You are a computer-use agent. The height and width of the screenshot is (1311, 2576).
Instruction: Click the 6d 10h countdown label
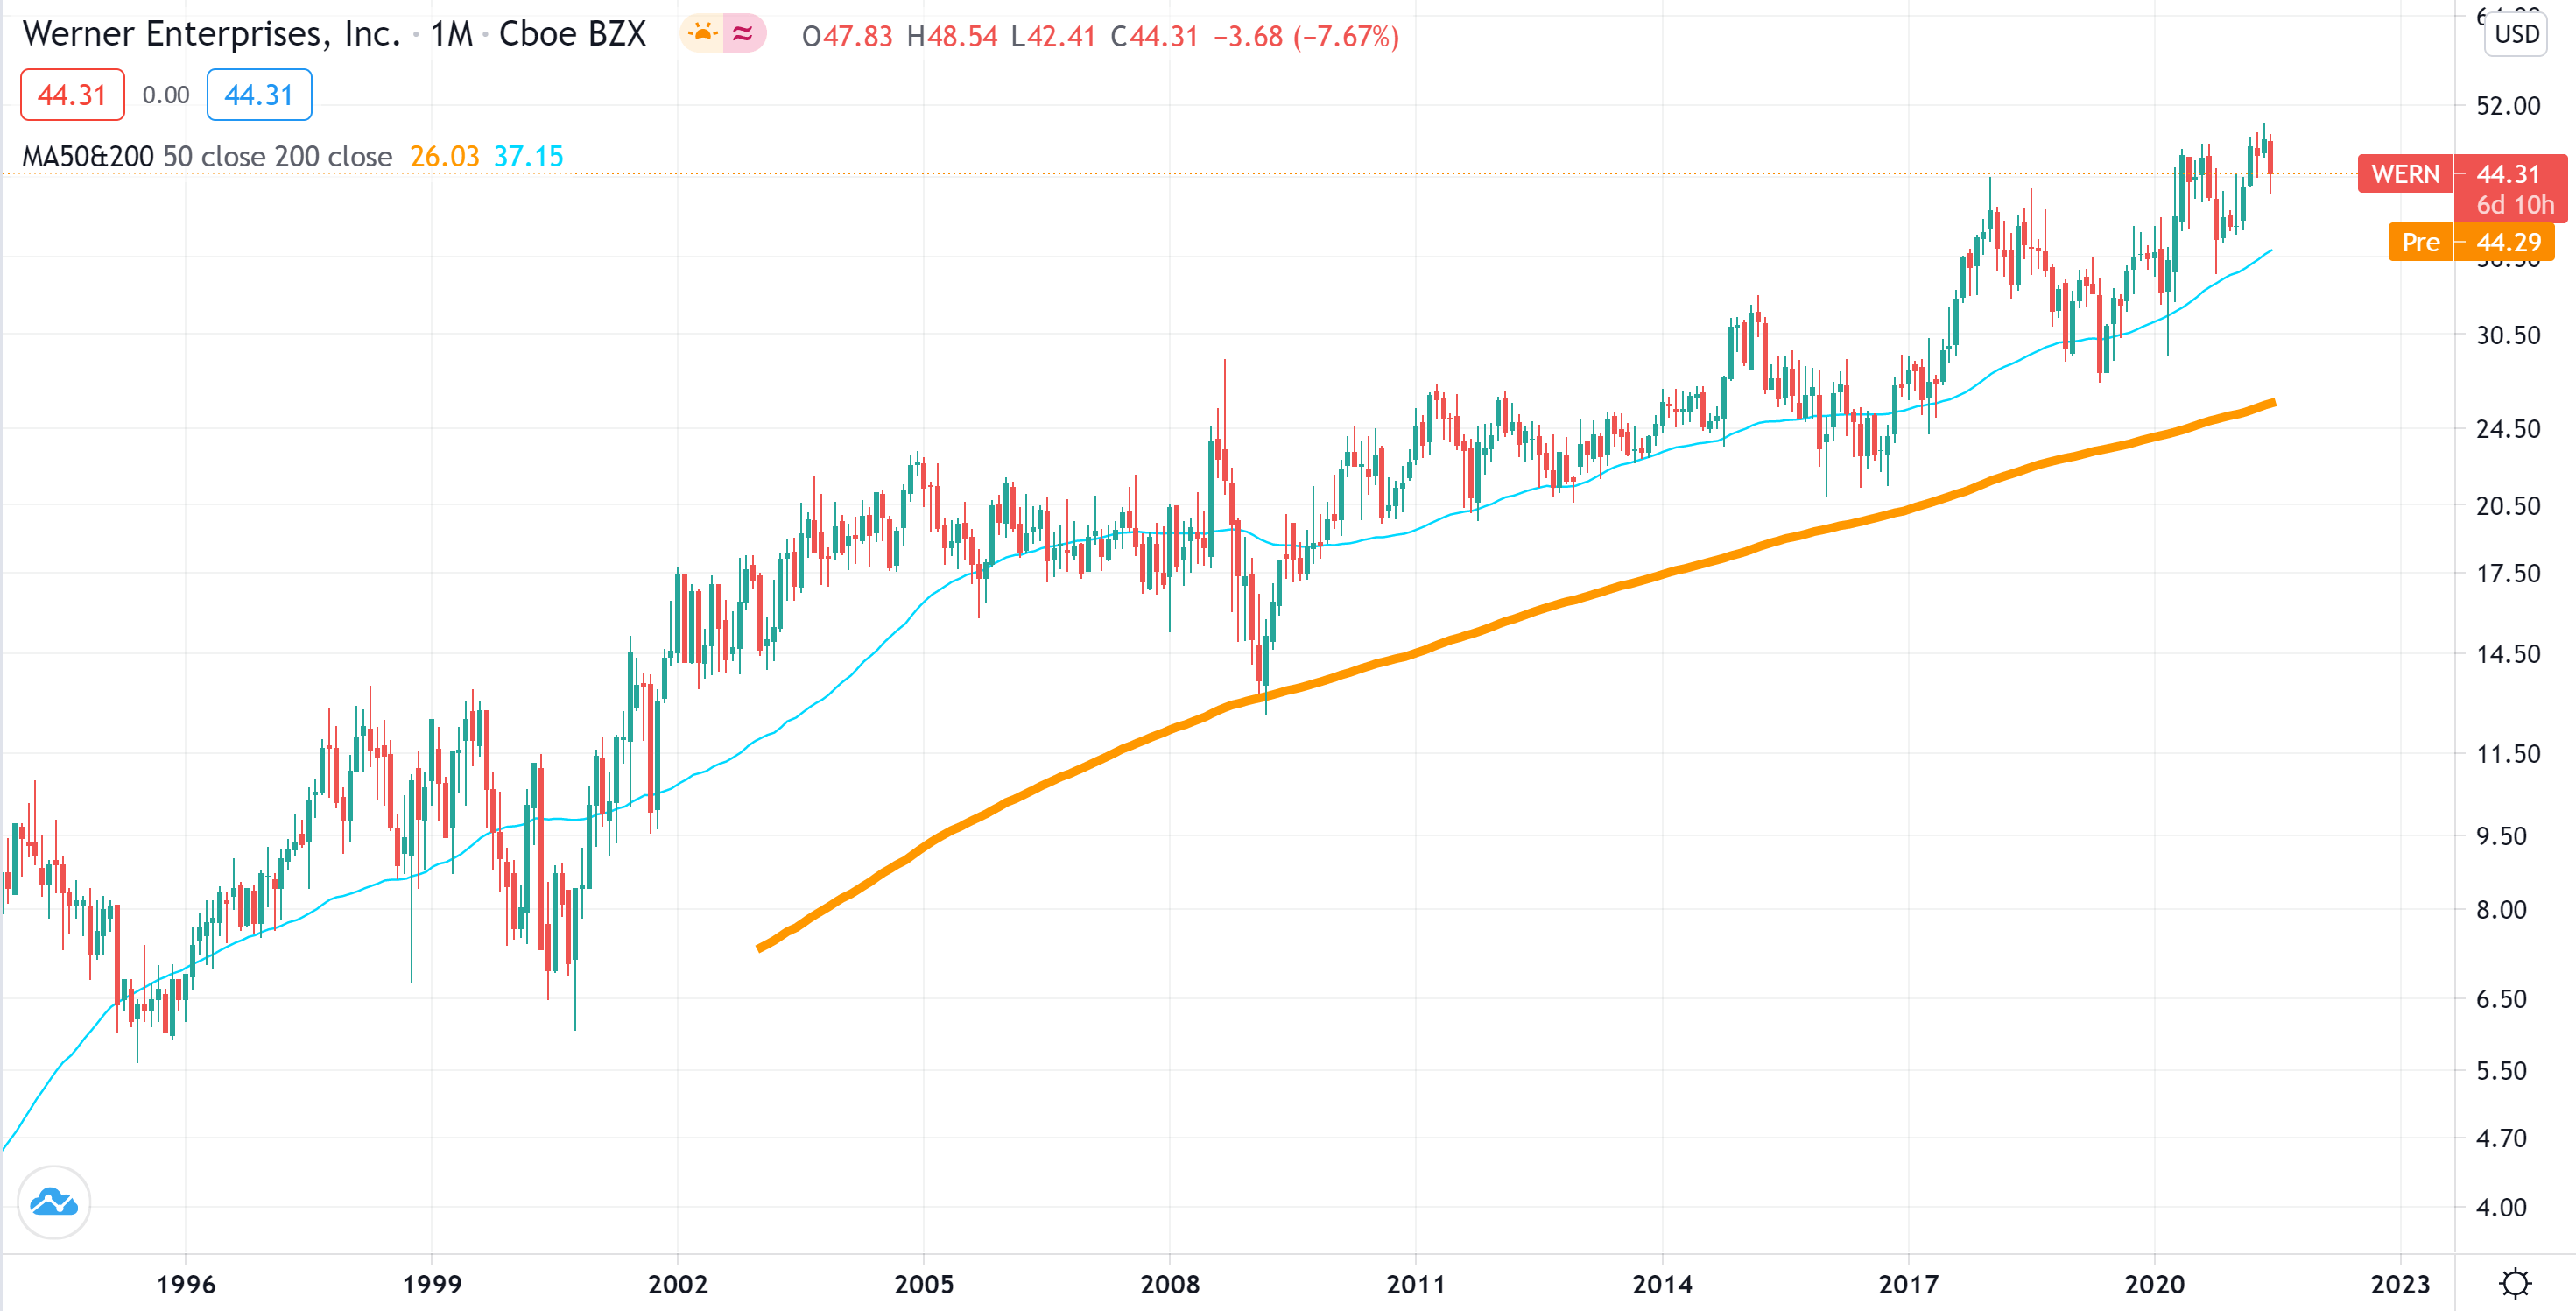[2514, 205]
